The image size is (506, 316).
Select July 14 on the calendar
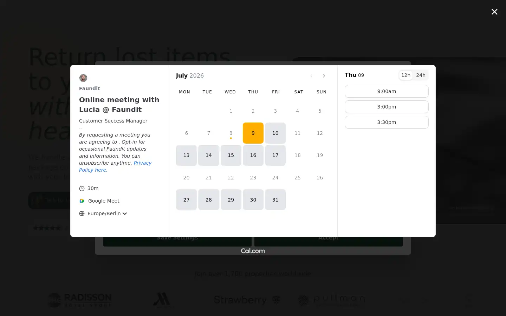tap(209, 155)
